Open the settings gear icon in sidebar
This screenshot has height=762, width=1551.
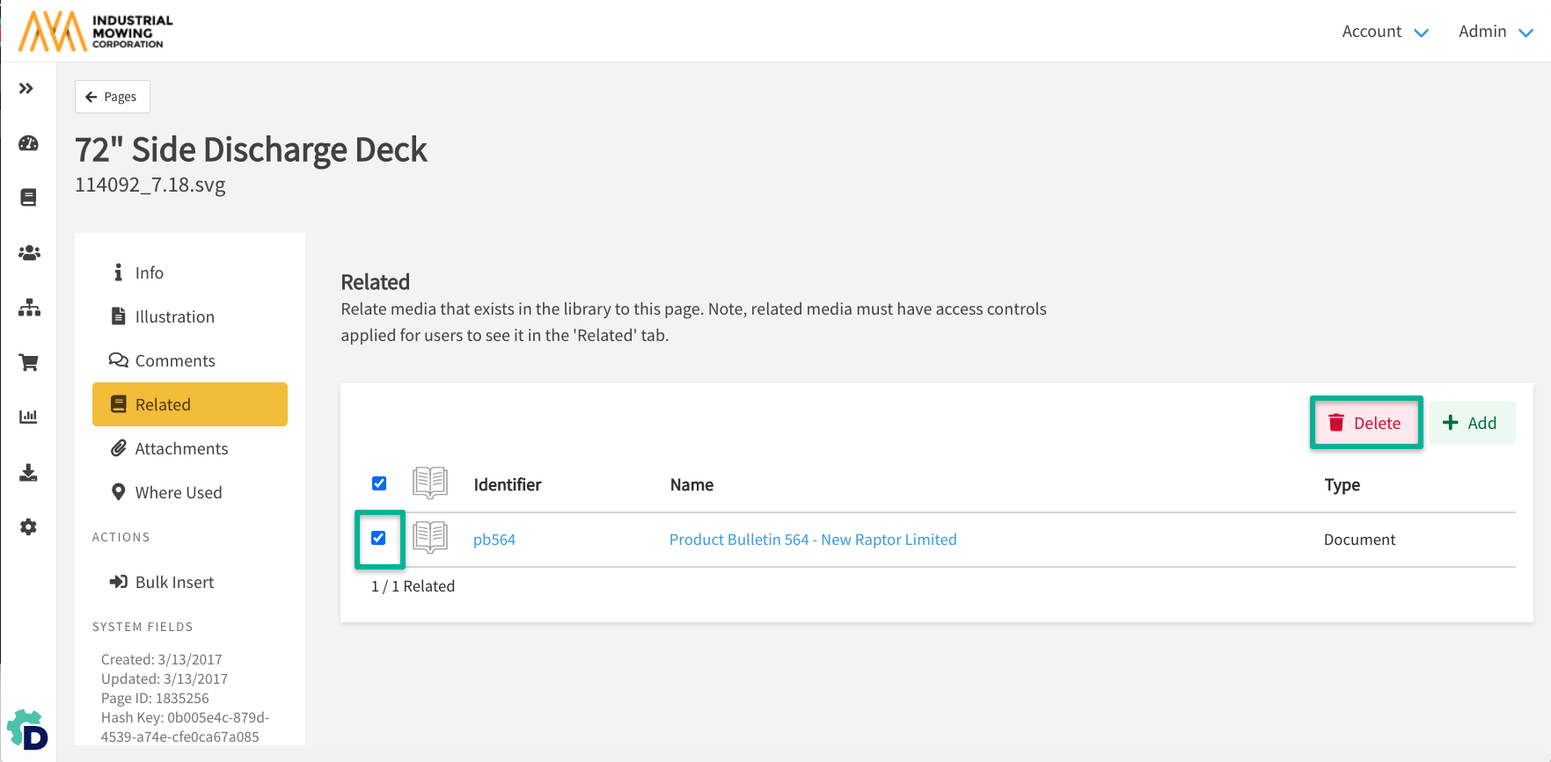point(28,527)
